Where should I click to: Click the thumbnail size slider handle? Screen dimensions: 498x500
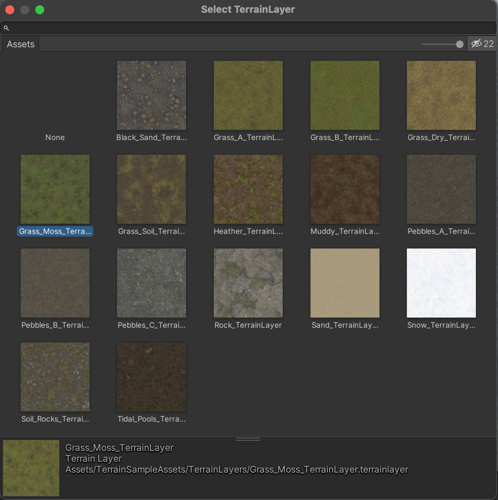(x=459, y=44)
